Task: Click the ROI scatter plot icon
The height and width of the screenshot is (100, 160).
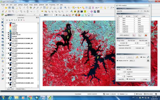Action: click(x=140, y=35)
